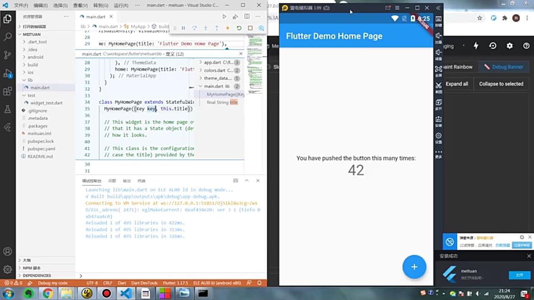The width and height of the screenshot is (534, 300).
Task: Open the 运行(R) menu
Action: click(x=121, y=5)
